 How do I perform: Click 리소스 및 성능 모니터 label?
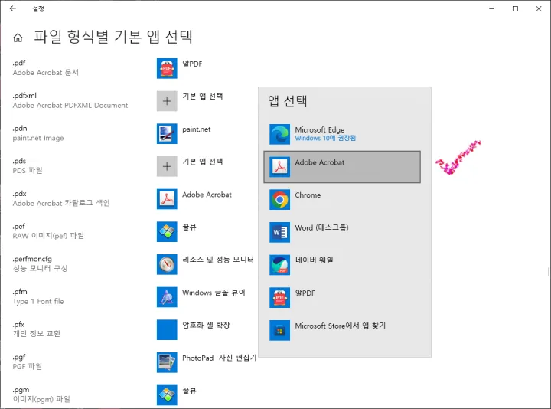pos(218,260)
